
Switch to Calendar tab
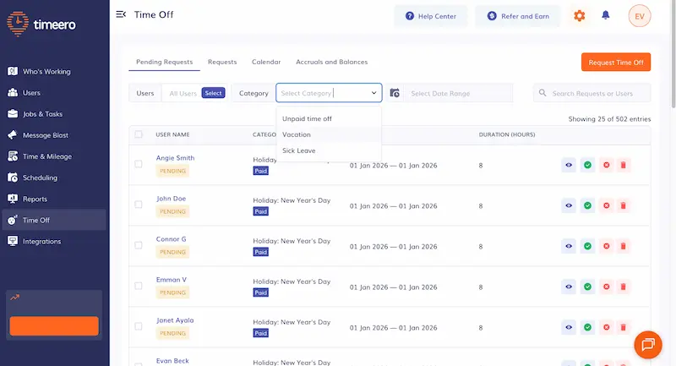(x=266, y=62)
